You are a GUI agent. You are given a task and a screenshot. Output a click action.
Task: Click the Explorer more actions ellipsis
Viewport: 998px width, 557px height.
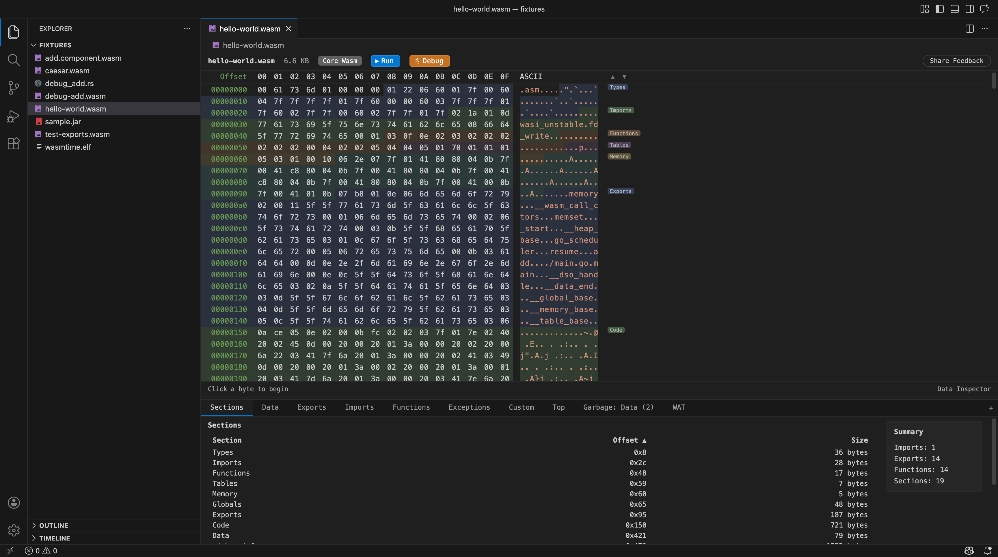187,29
